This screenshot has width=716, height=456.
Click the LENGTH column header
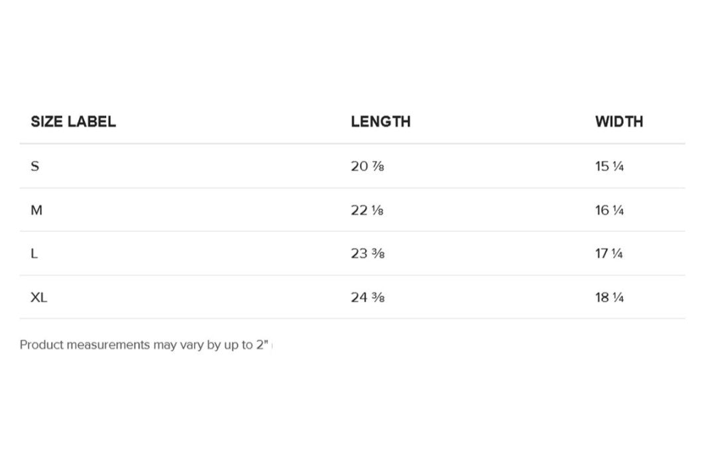click(x=381, y=122)
